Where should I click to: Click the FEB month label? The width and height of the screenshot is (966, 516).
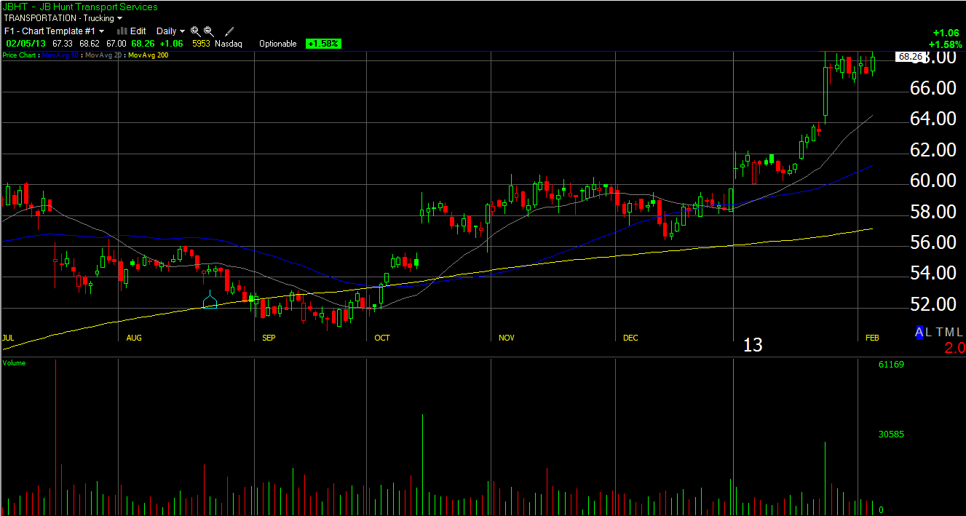(x=872, y=338)
